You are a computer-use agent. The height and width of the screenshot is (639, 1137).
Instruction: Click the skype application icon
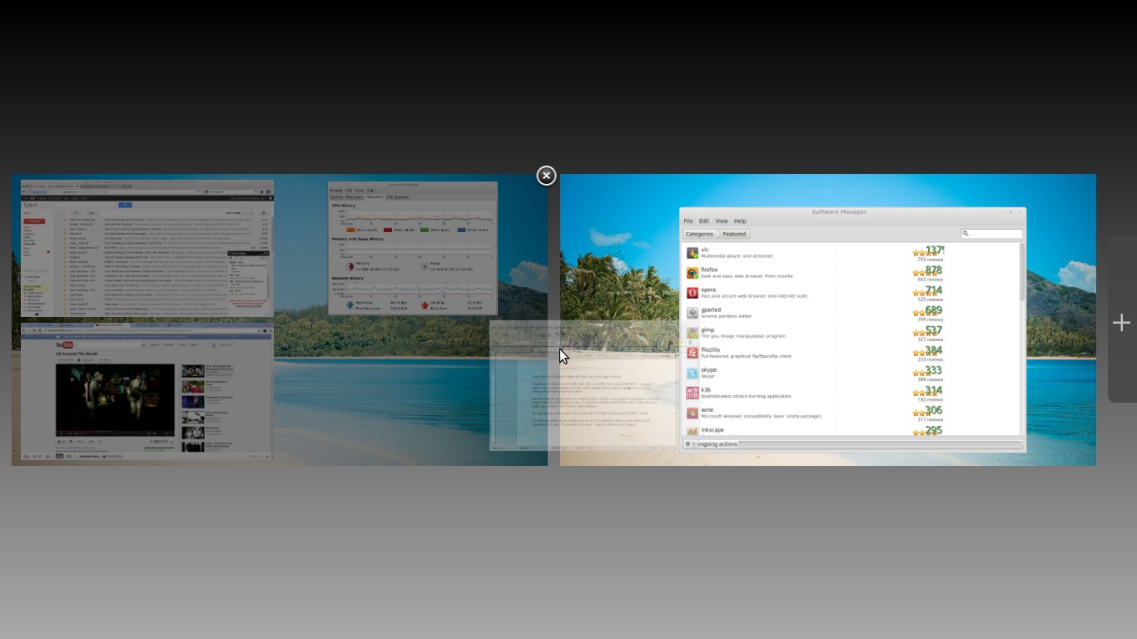(692, 373)
